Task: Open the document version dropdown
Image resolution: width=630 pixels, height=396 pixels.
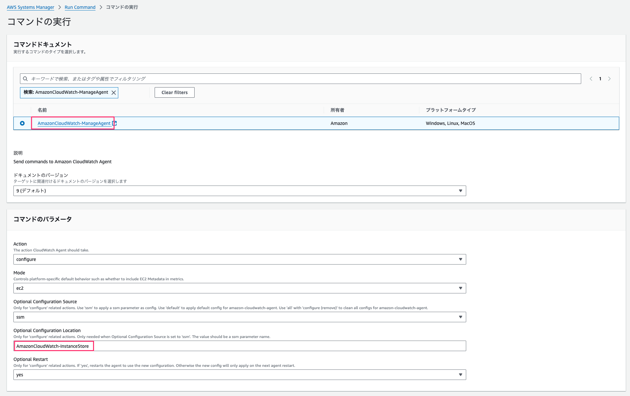Action: 240,191
